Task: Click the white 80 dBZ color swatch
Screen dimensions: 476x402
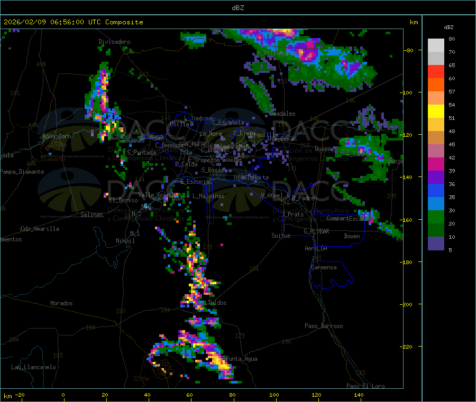Action: (x=436, y=45)
